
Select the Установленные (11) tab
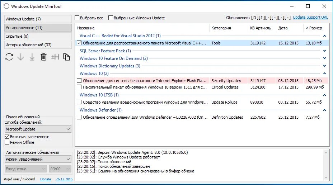coord(38,28)
